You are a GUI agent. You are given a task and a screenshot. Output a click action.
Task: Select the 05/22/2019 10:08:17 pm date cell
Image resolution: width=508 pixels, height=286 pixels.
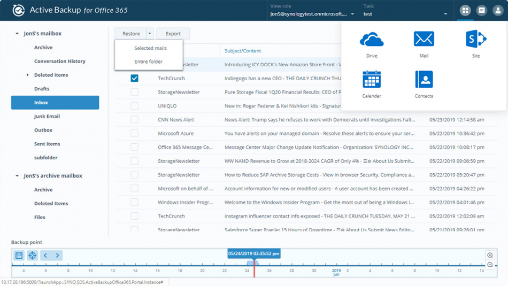(x=457, y=147)
